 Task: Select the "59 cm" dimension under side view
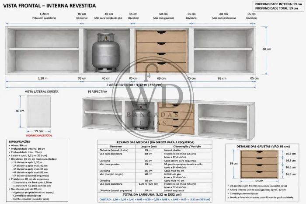[38, 131]
